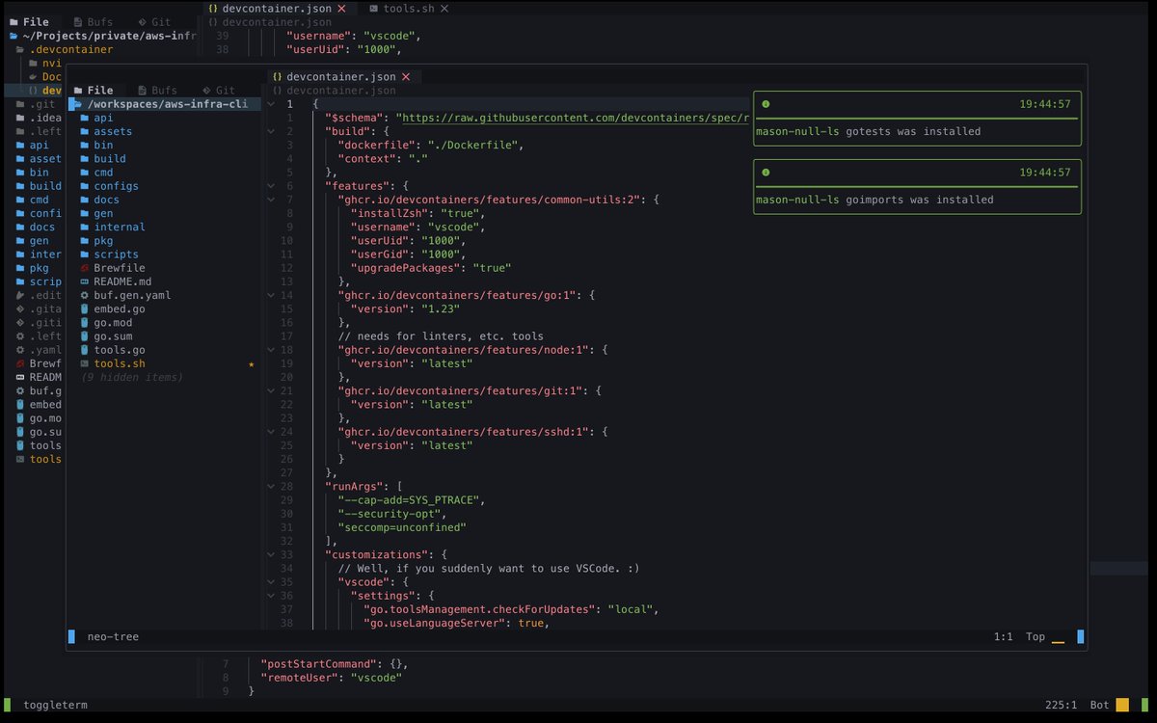Collapse the fold at line 6 "features"
This screenshot has width=1157, height=723.
pyautogui.click(x=269, y=186)
